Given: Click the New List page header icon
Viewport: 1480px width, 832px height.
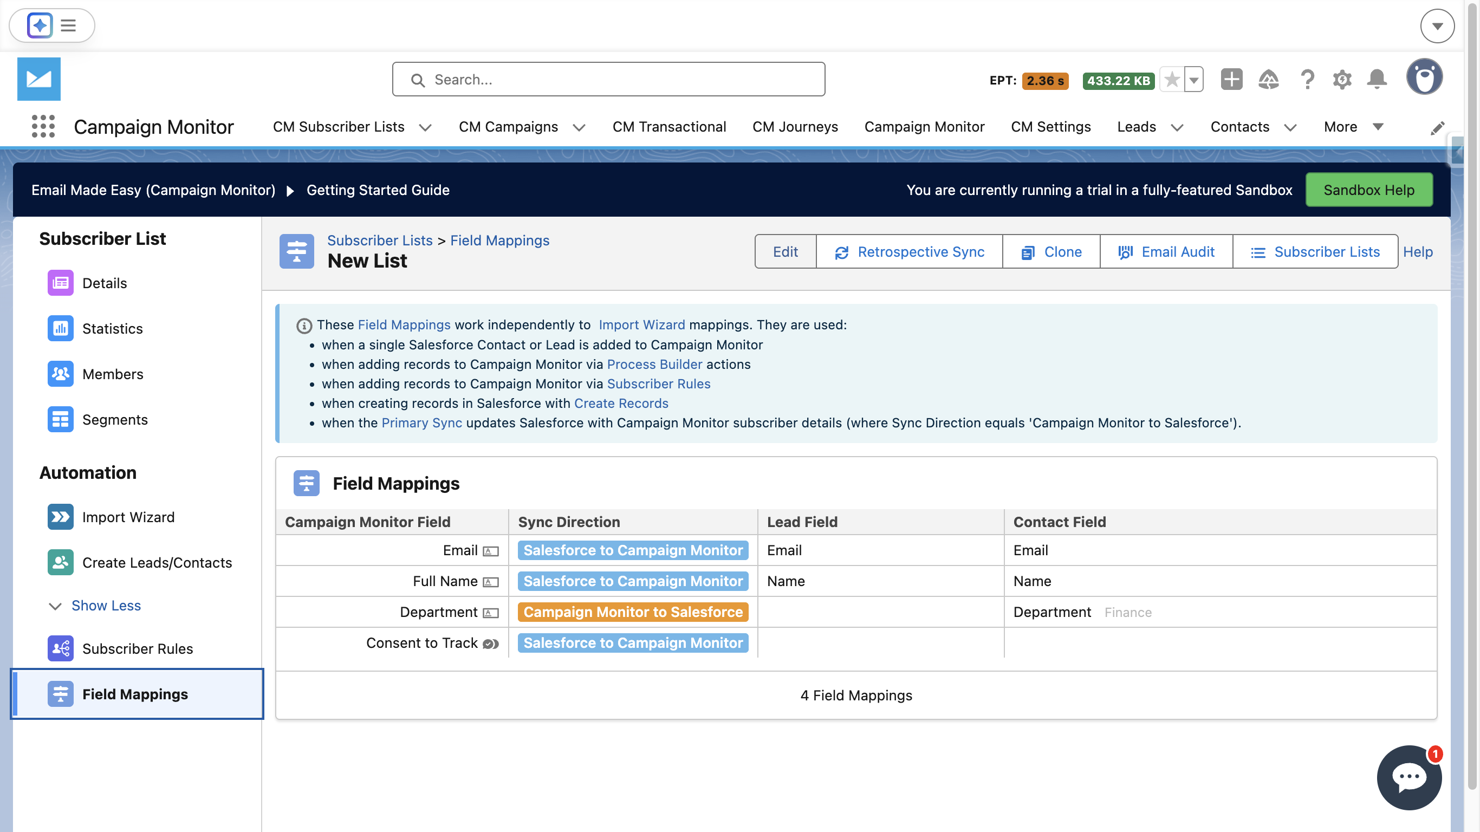Looking at the screenshot, I should [296, 251].
